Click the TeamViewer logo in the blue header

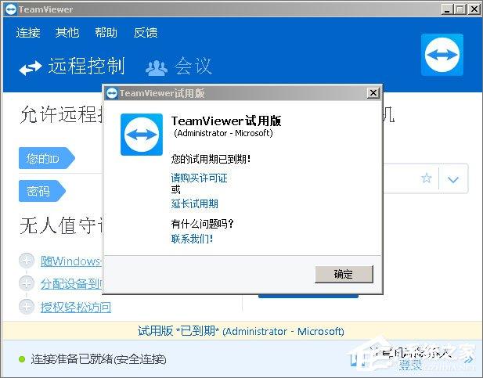(x=442, y=55)
